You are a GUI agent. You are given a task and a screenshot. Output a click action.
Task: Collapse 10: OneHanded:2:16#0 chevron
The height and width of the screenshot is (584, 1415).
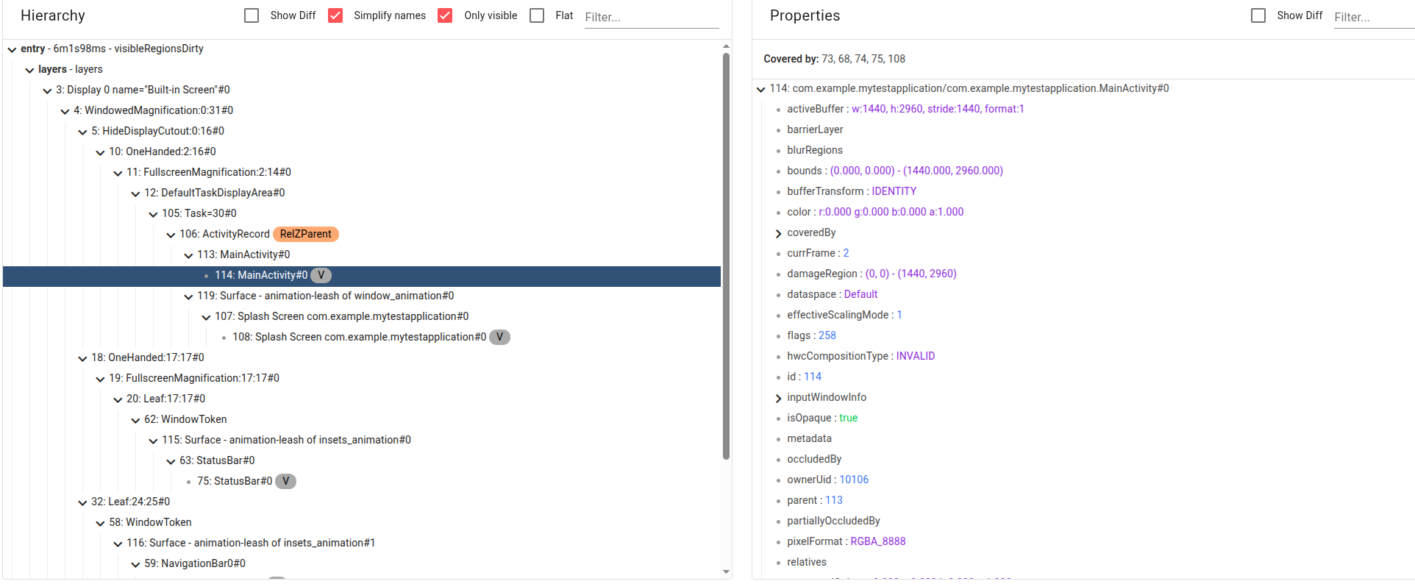[x=100, y=152]
